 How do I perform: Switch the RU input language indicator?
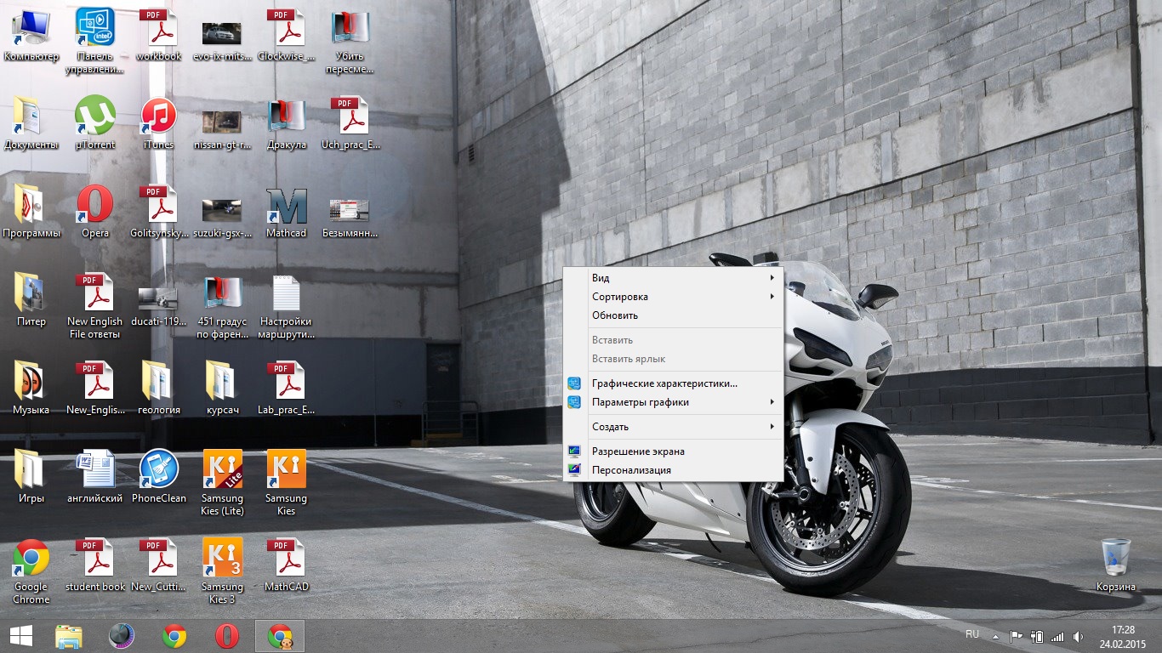[972, 635]
